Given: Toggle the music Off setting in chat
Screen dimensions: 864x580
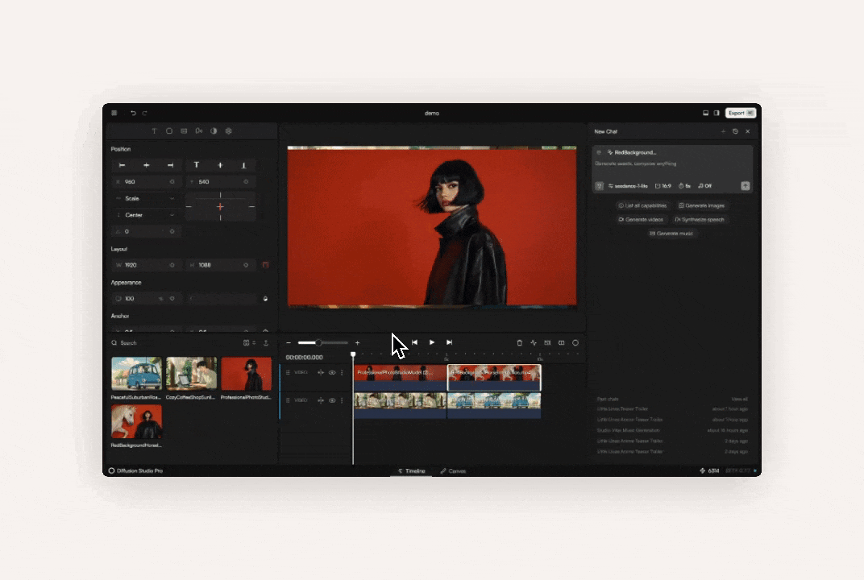Looking at the screenshot, I should coord(704,186).
